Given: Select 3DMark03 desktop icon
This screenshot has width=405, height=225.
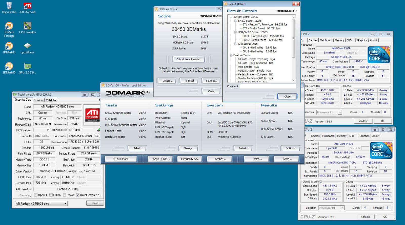Looking at the screenshot, I should point(9,48).
